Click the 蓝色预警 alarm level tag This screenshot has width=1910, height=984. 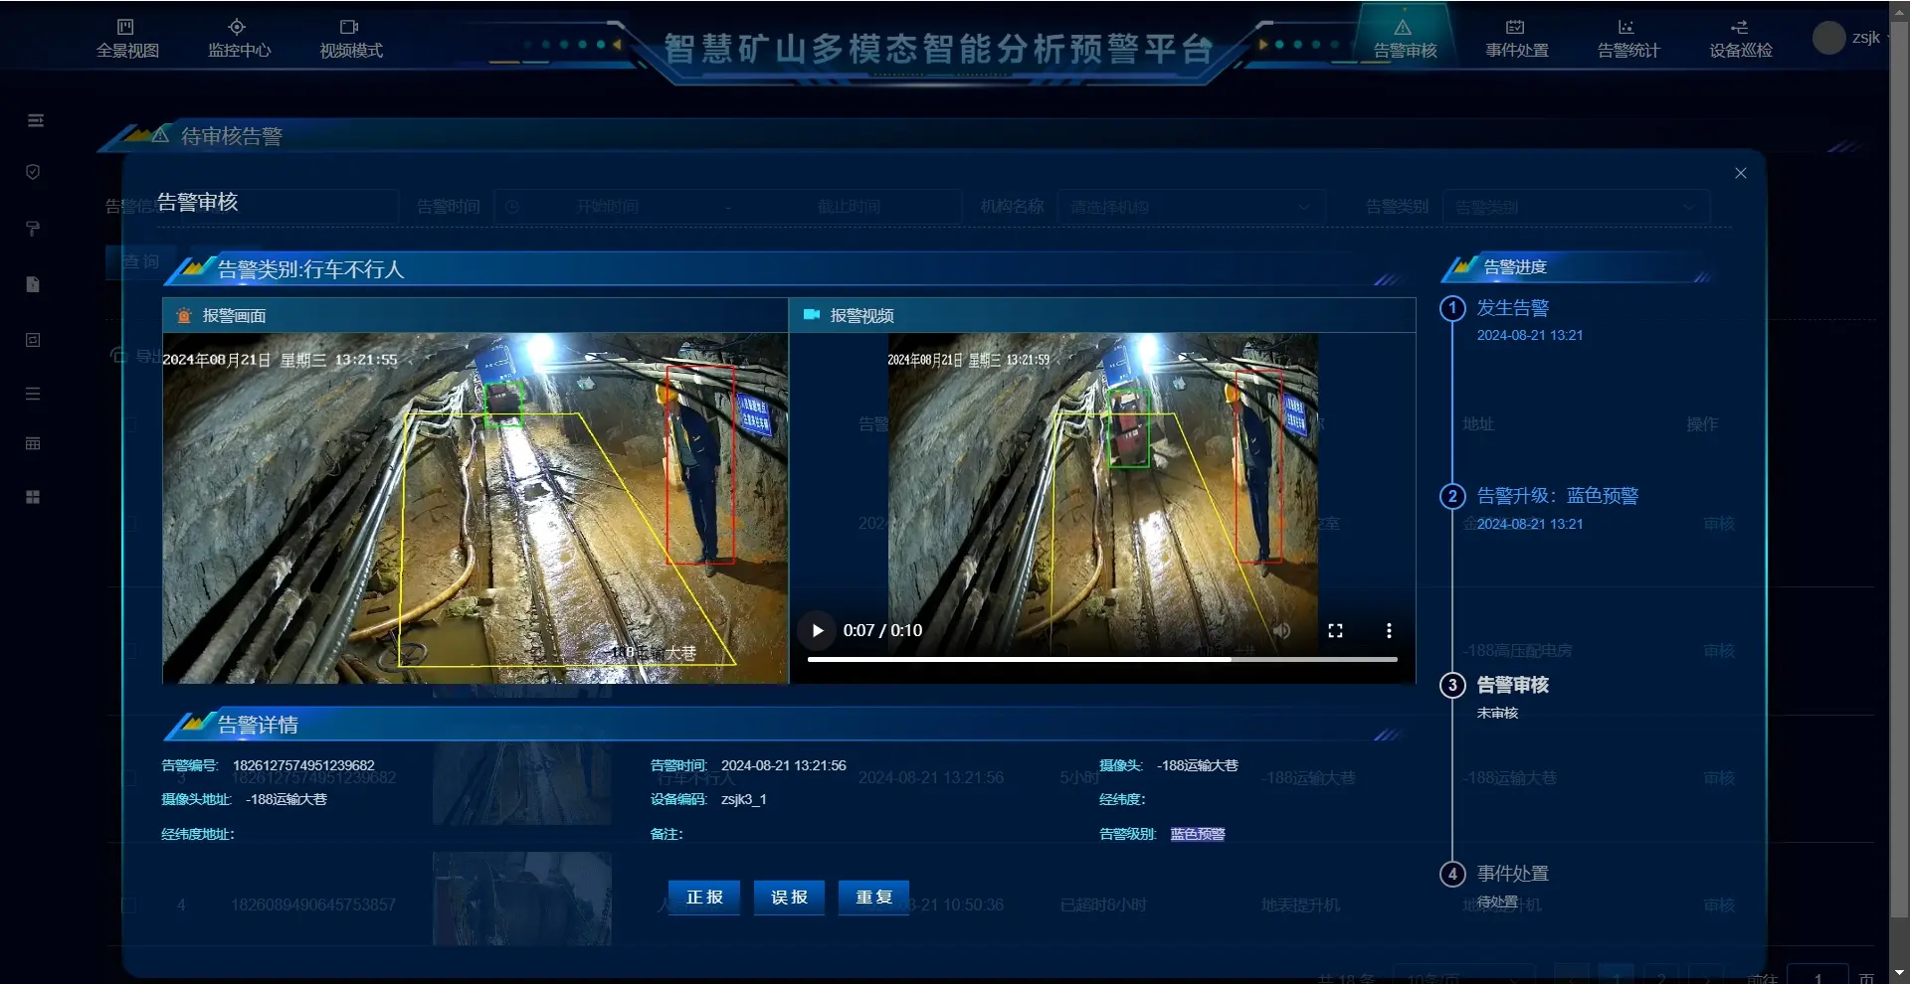tap(1198, 834)
